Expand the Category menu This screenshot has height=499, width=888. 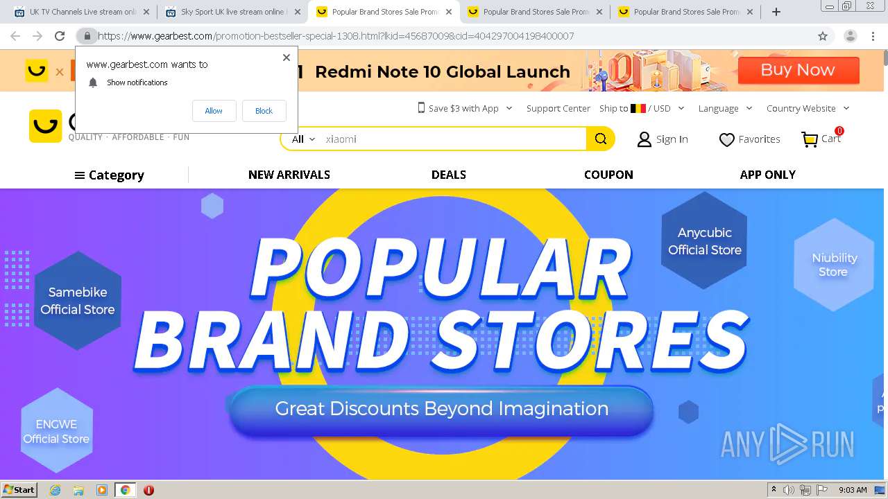[x=109, y=175]
